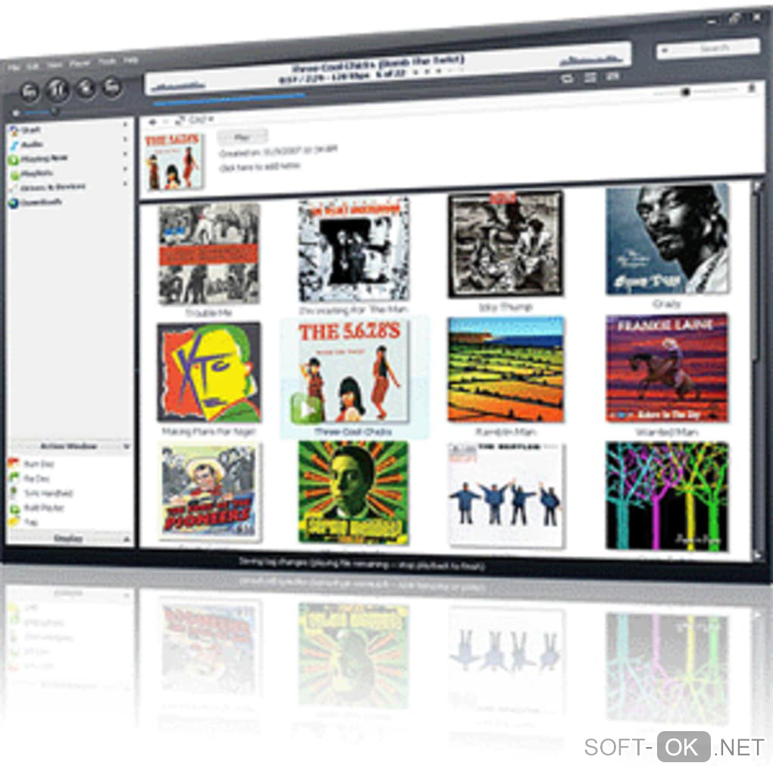The width and height of the screenshot is (773, 766).
Task: Click the Forward navigation arrow
Action: [167, 121]
